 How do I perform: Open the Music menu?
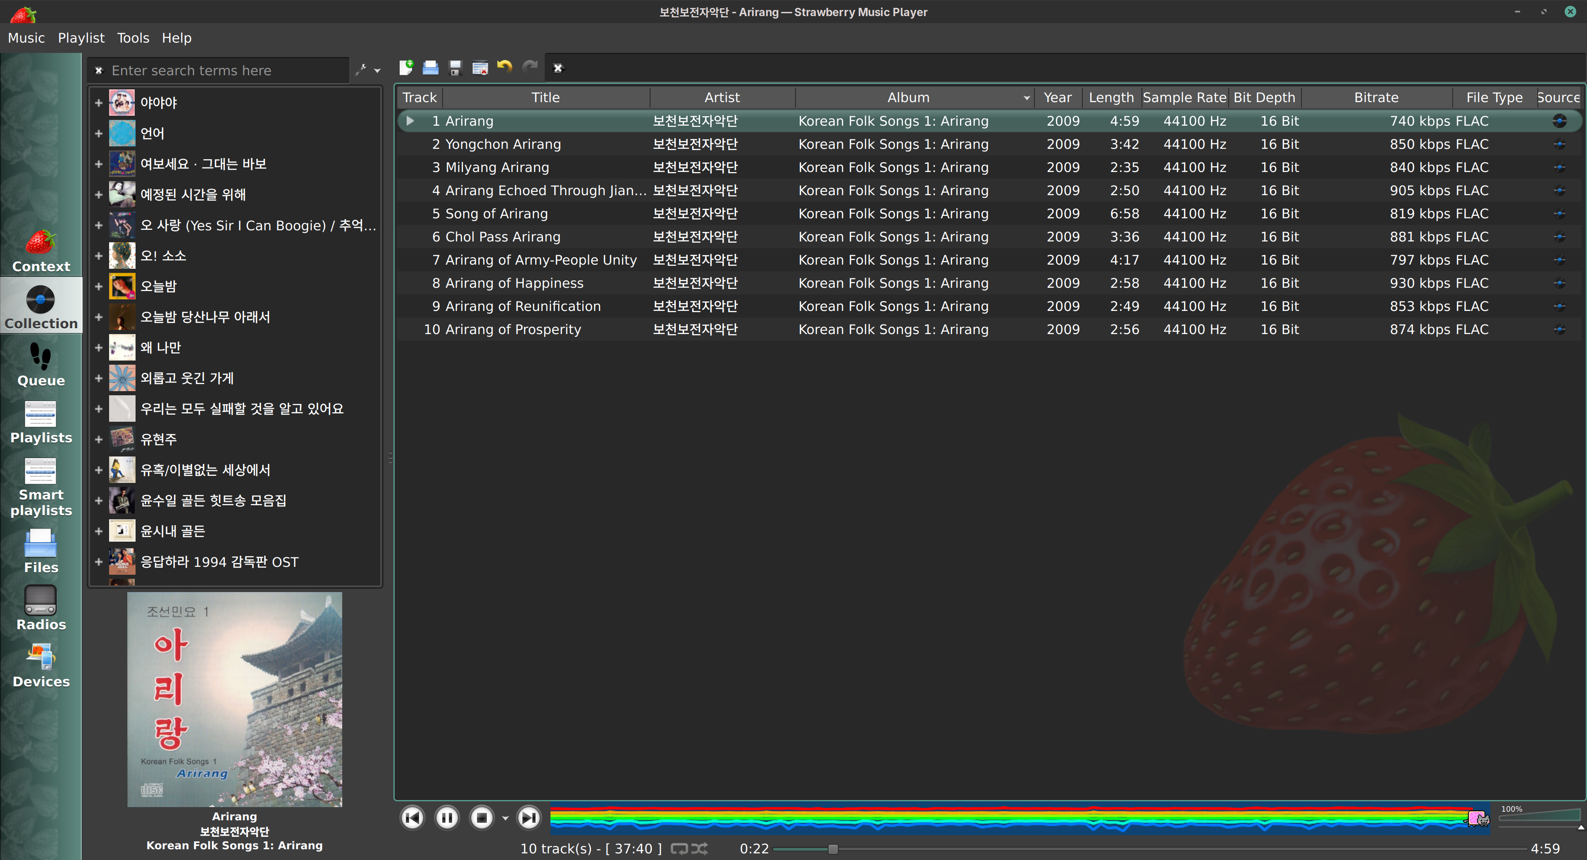pyautogui.click(x=26, y=38)
